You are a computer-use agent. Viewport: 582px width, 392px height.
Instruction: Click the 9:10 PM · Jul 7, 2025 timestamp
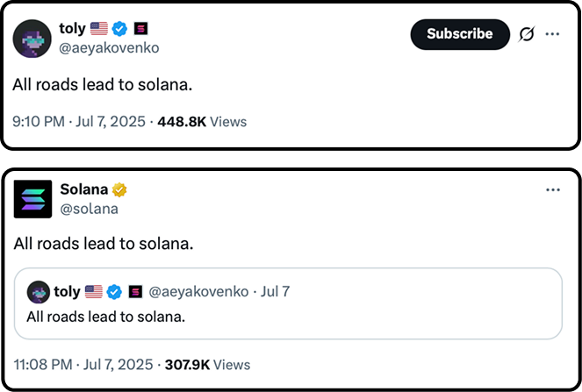(x=80, y=122)
